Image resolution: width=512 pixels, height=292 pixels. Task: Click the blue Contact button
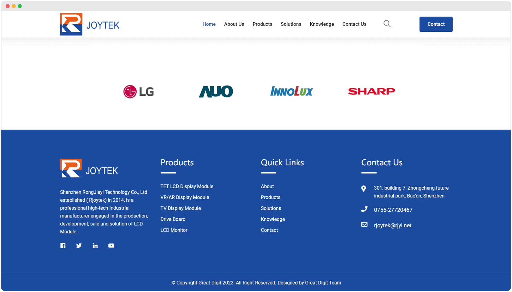pyautogui.click(x=436, y=24)
